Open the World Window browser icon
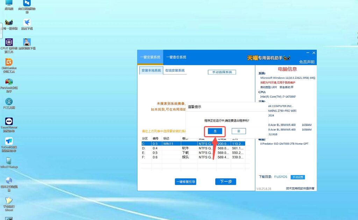 coord(9,181)
